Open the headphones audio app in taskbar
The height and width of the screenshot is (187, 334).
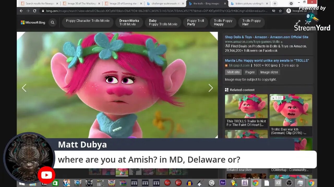(189, 183)
